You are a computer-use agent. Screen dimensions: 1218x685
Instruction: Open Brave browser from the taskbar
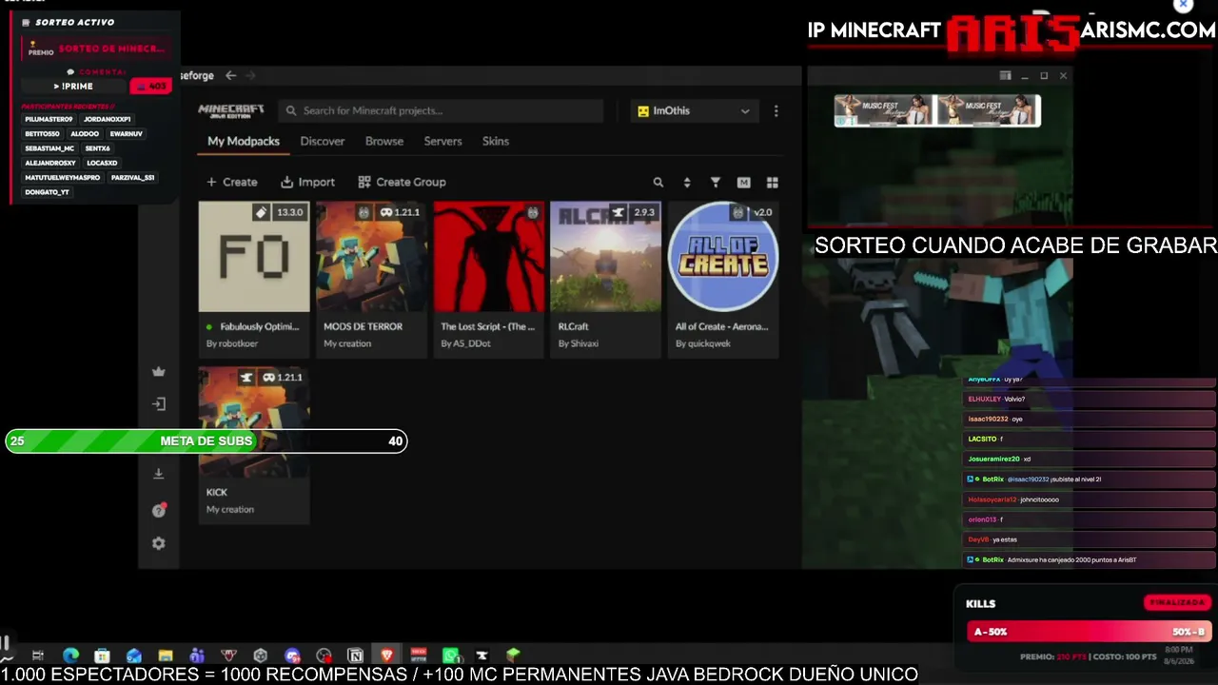(x=386, y=656)
